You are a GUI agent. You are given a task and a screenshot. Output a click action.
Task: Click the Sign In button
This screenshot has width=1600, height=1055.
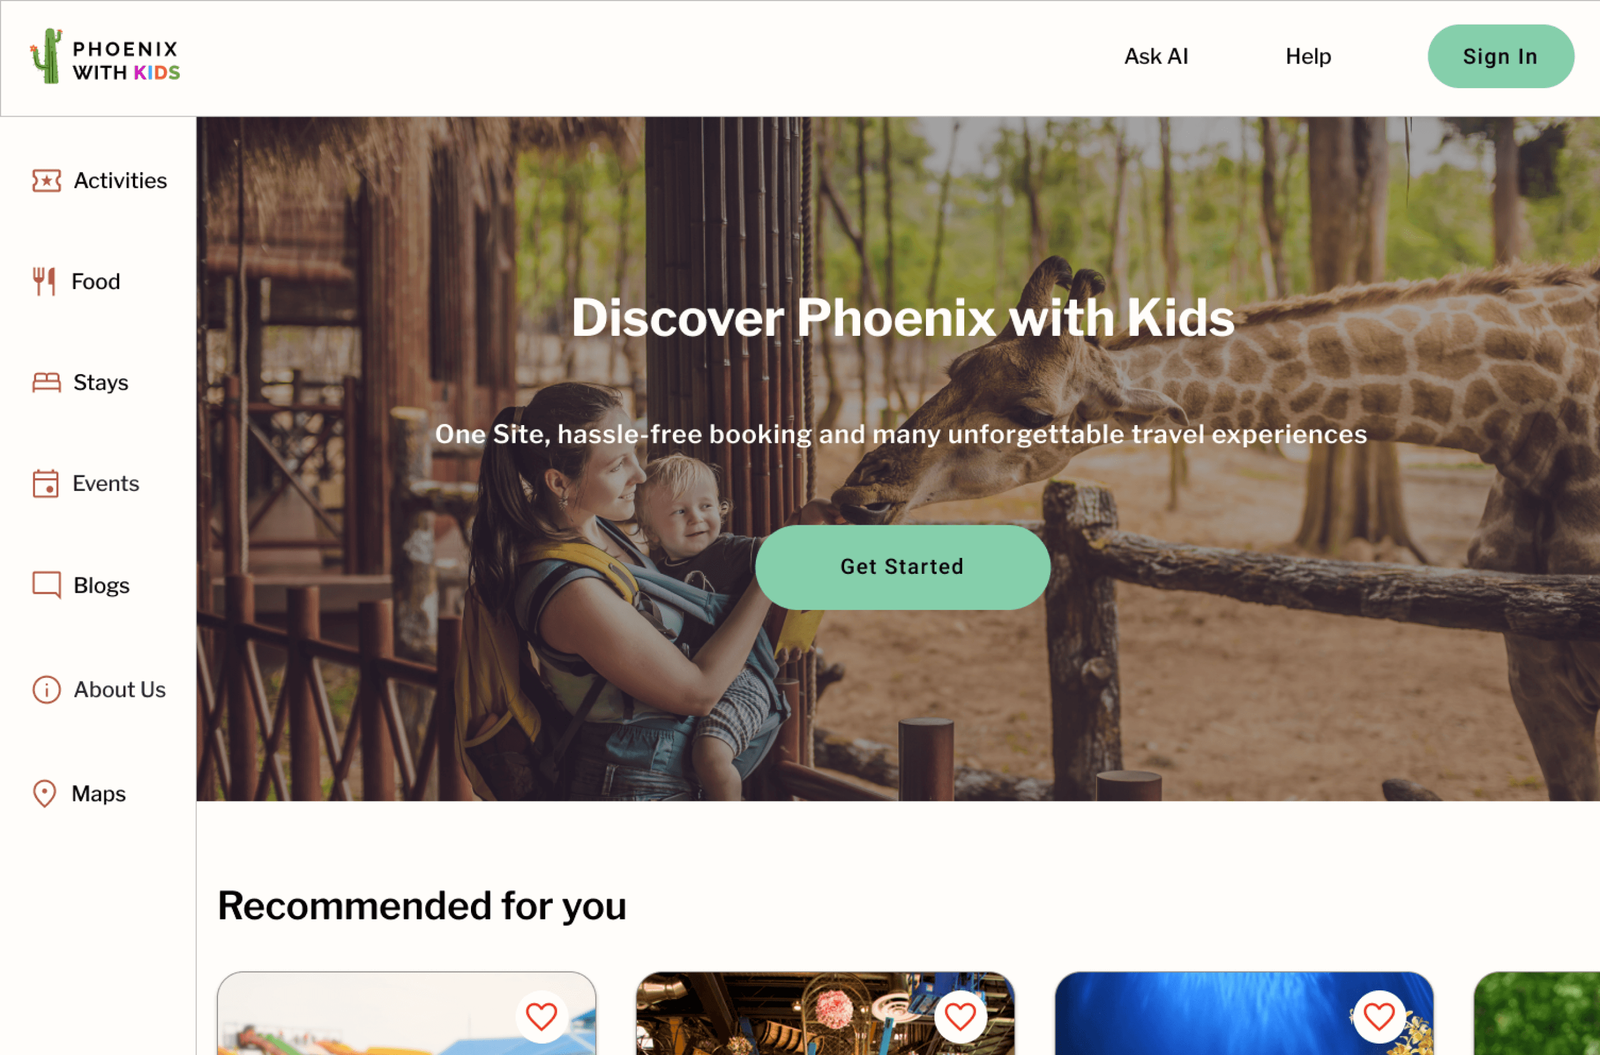point(1500,57)
